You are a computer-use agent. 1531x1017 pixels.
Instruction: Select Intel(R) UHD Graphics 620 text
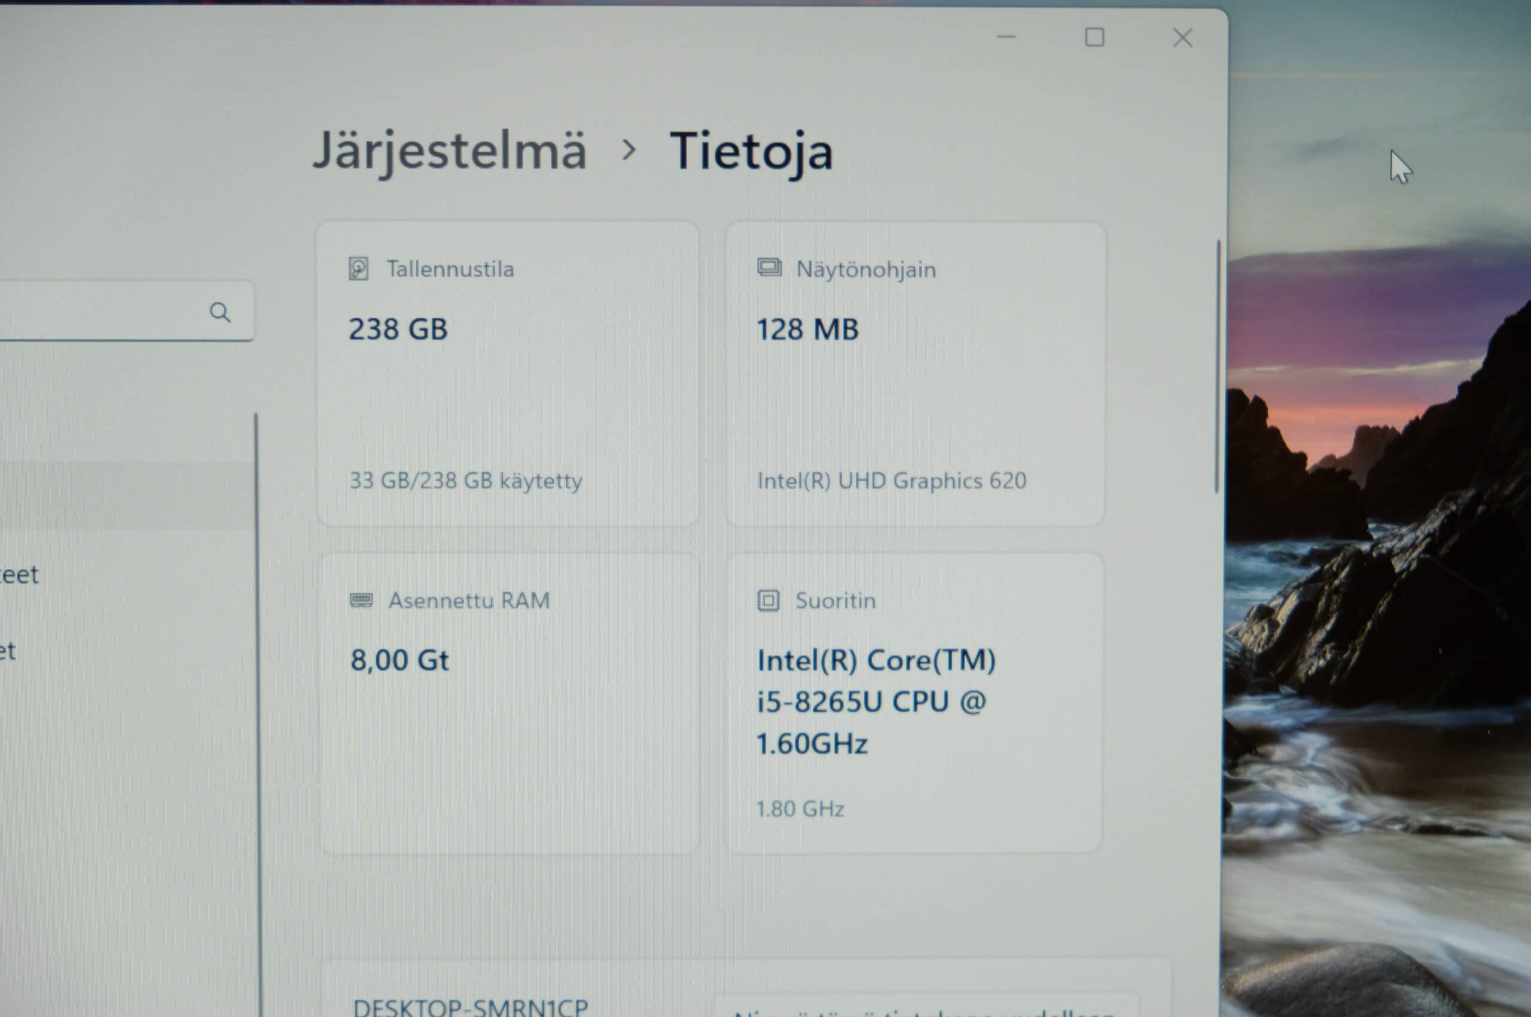point(892,480)
